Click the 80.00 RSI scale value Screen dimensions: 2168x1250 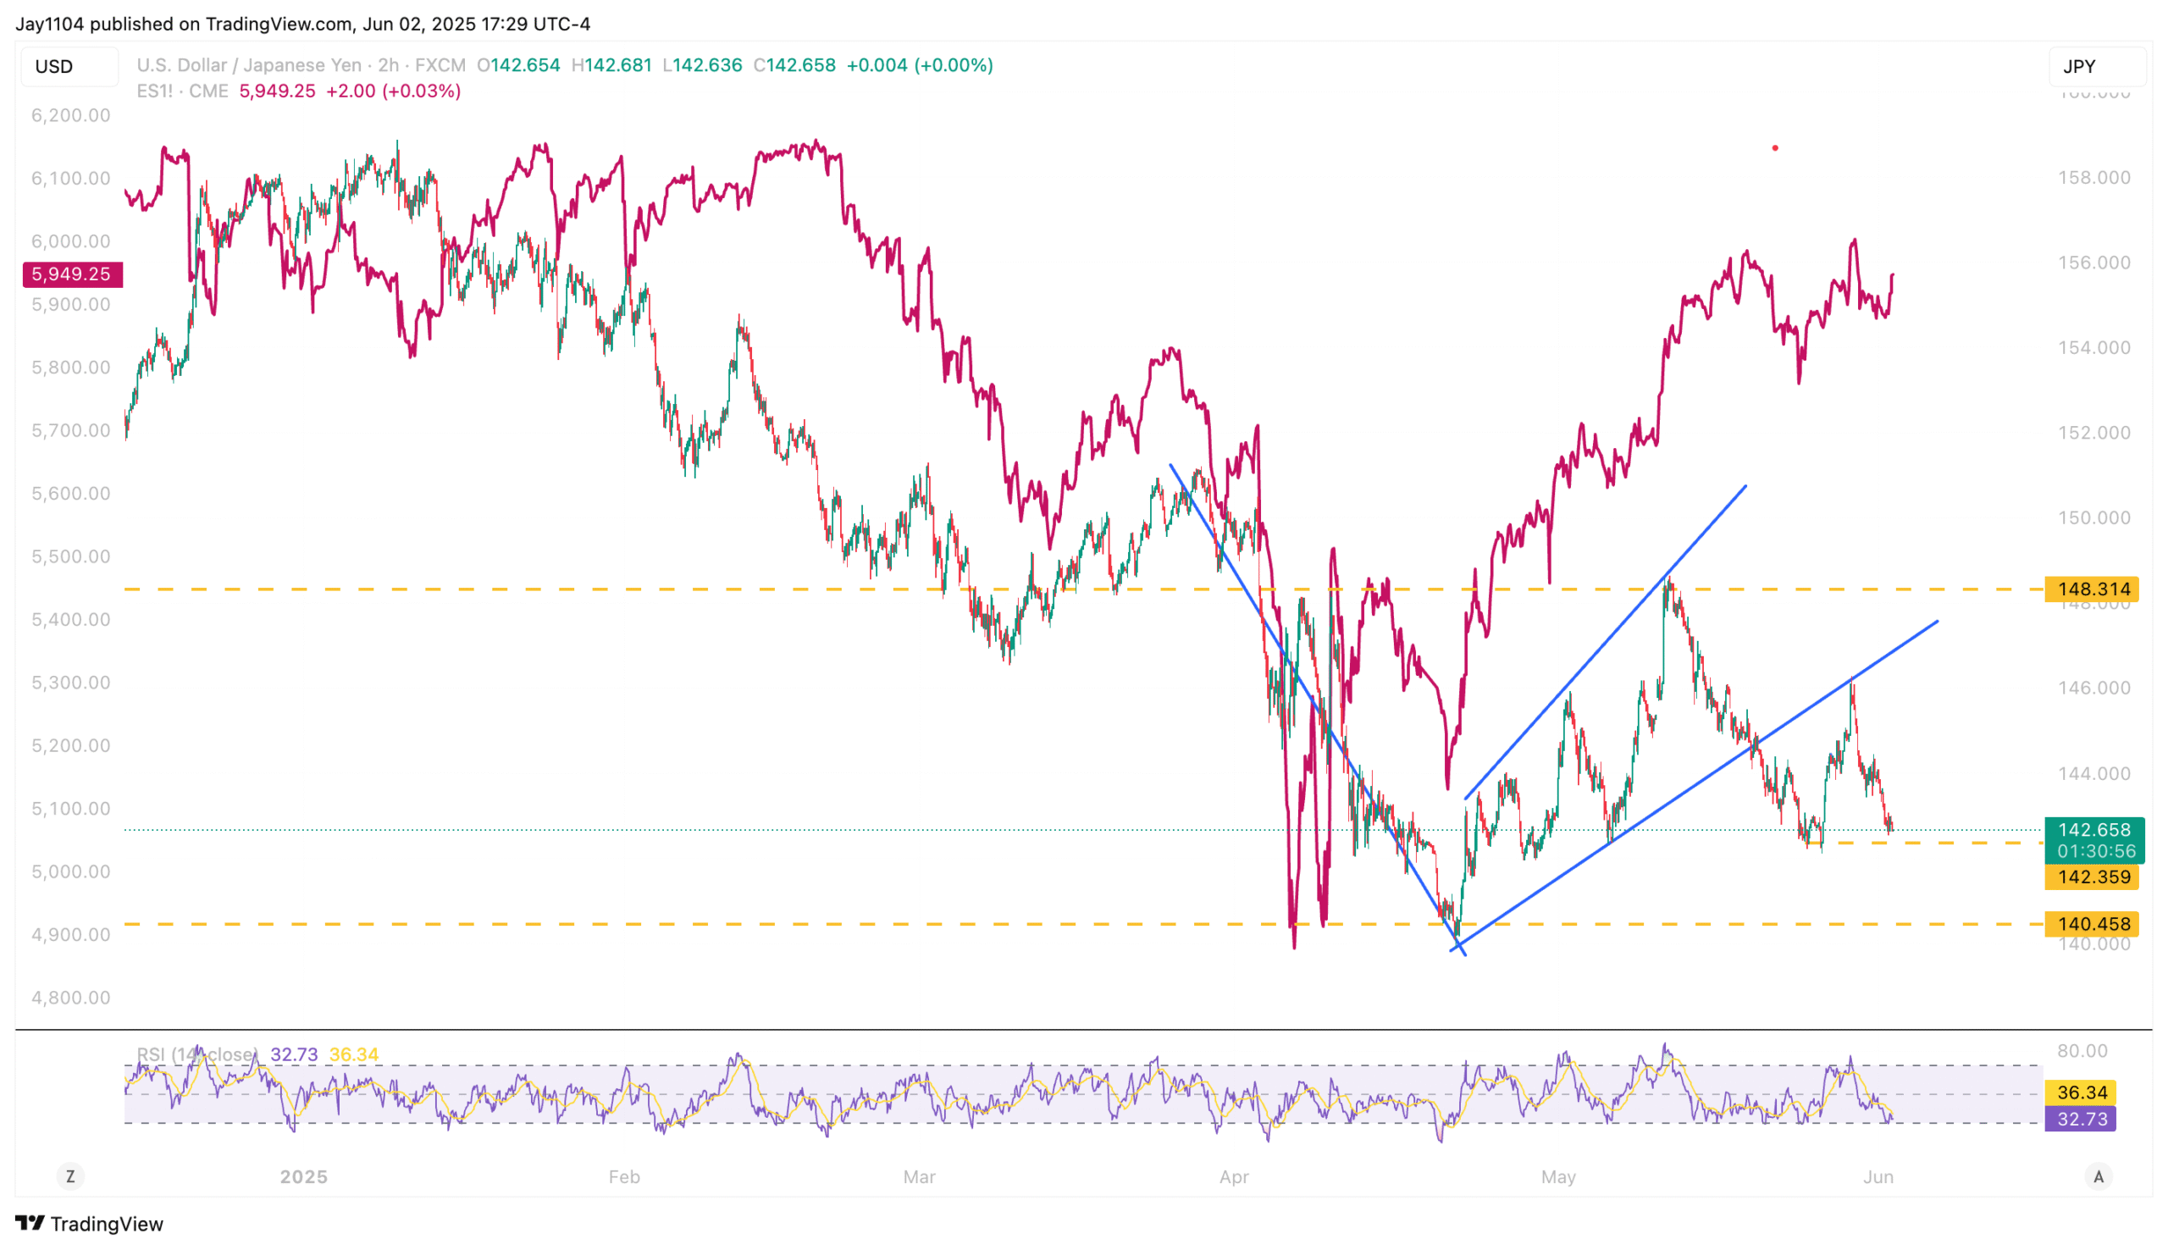tap(2082, 1051)
